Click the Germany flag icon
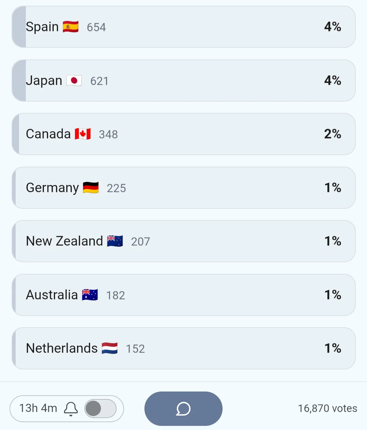 [91, 188]
